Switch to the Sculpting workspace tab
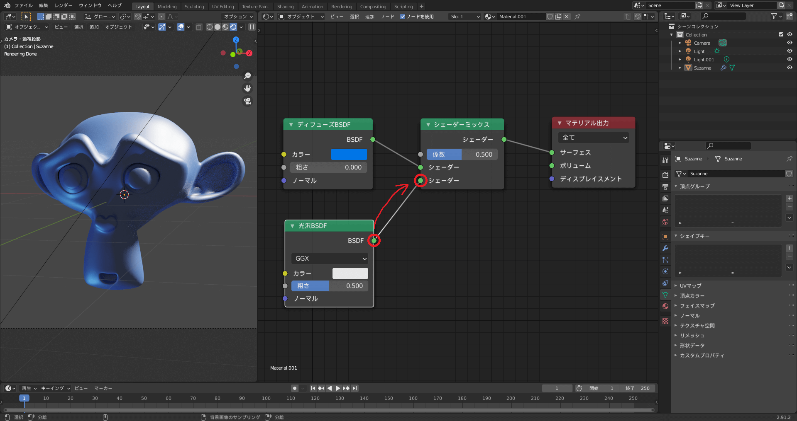 [x=194, y=7]
